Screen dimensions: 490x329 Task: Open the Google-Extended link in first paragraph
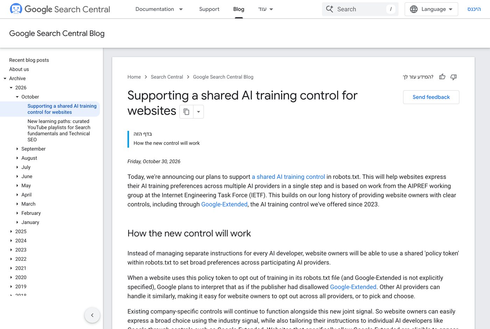pyautogui.click(x=224, y=204)
